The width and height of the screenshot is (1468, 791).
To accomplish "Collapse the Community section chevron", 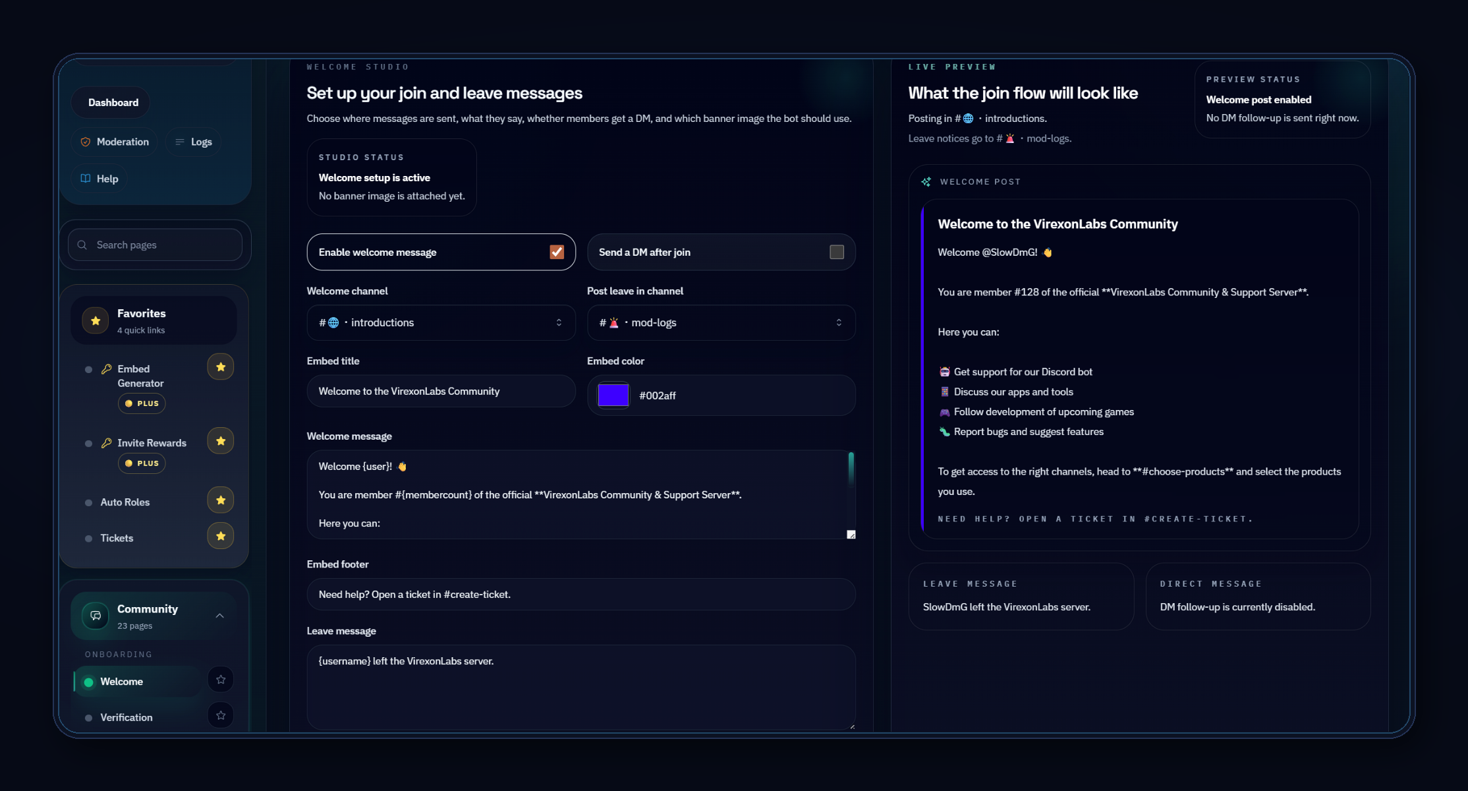I will click(220, 616).
